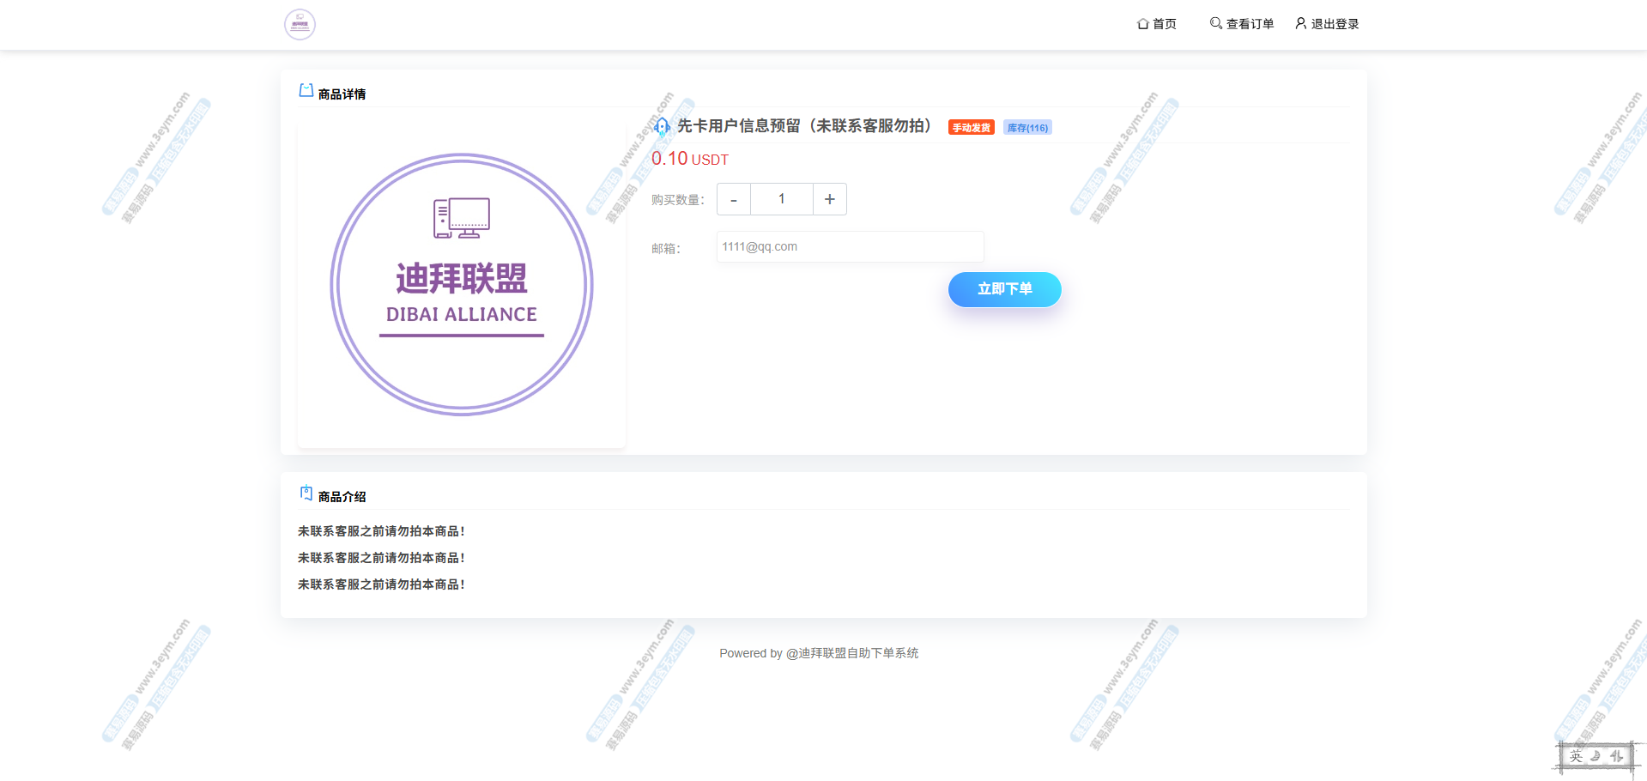
Task: Click the moon icon in IME toolbar
Action: point(1596,756)
